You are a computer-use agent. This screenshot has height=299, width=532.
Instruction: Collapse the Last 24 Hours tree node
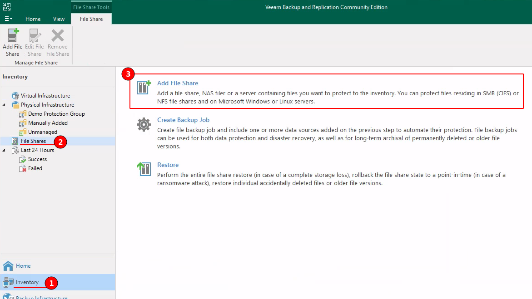tap(4, 150)
